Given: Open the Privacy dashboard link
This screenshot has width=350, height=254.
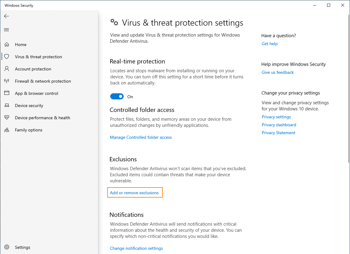Looking at the screenshot, I should (279, 125).
